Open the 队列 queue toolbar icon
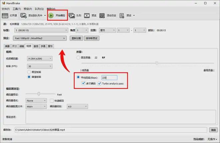Image resolution: width=220 pixels, height=143 pixels. (x=72, y=16)
